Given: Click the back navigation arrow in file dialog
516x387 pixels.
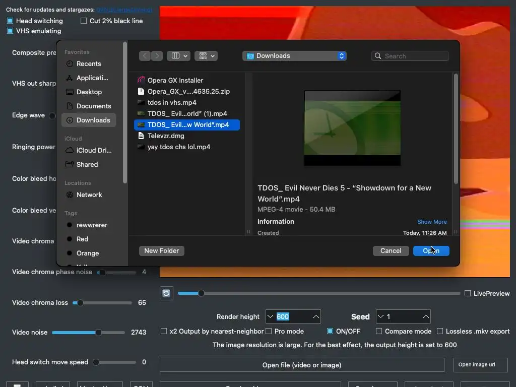Looking at the screenshot, I should (145, 56).
